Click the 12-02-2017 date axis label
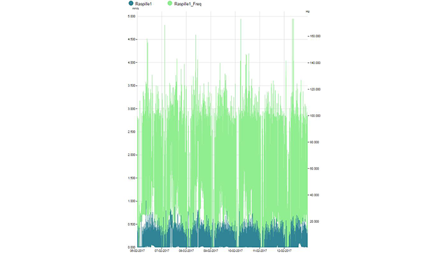Viewport: 445px width, 254px height. 284,250
